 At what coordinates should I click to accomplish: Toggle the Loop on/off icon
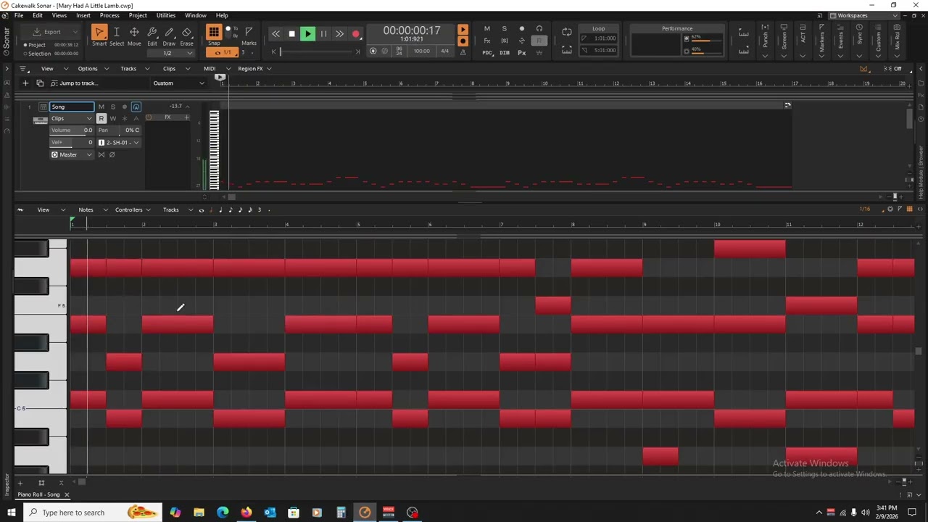pyautogui.click(x=567, y=32)
